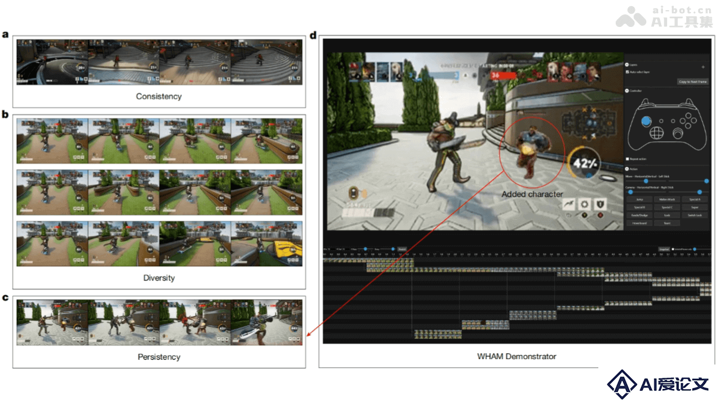
Task: Collapse the Action section
Action: click(x=626, y=169)
